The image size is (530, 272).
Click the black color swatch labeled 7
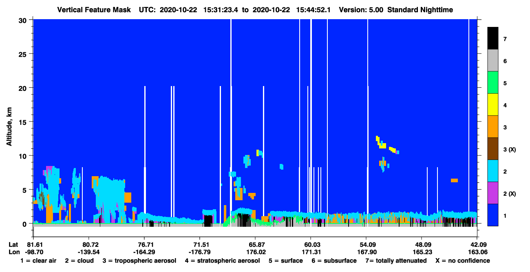click(493, 38)
